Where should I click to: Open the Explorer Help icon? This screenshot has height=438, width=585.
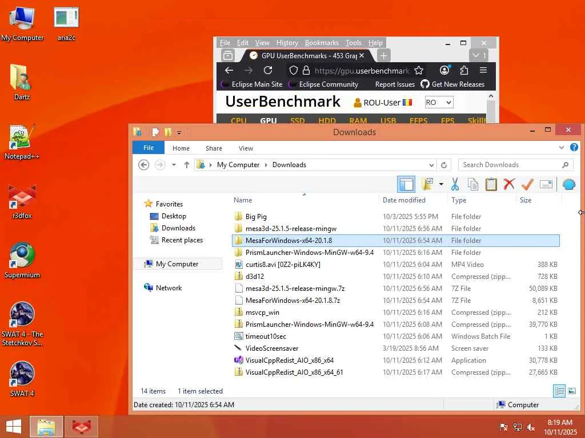coord(574,148)
